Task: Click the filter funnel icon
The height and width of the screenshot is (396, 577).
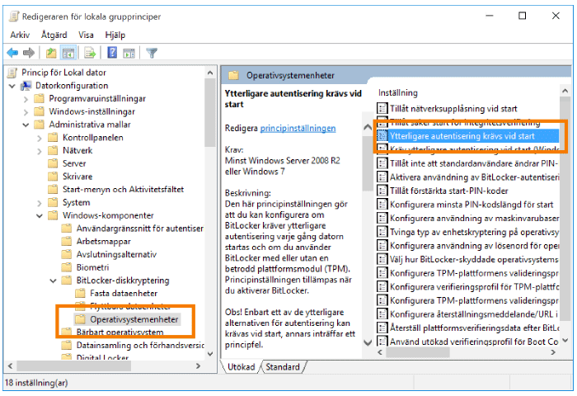Action: point(152,53)
